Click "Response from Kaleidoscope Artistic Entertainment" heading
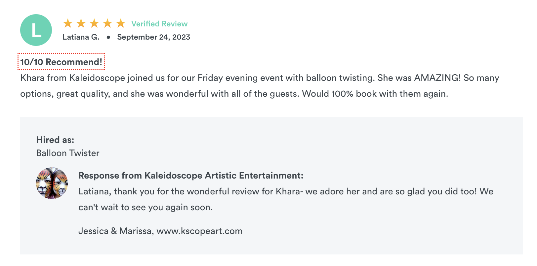This screenshot has width=537, height=266. point(191,176)
